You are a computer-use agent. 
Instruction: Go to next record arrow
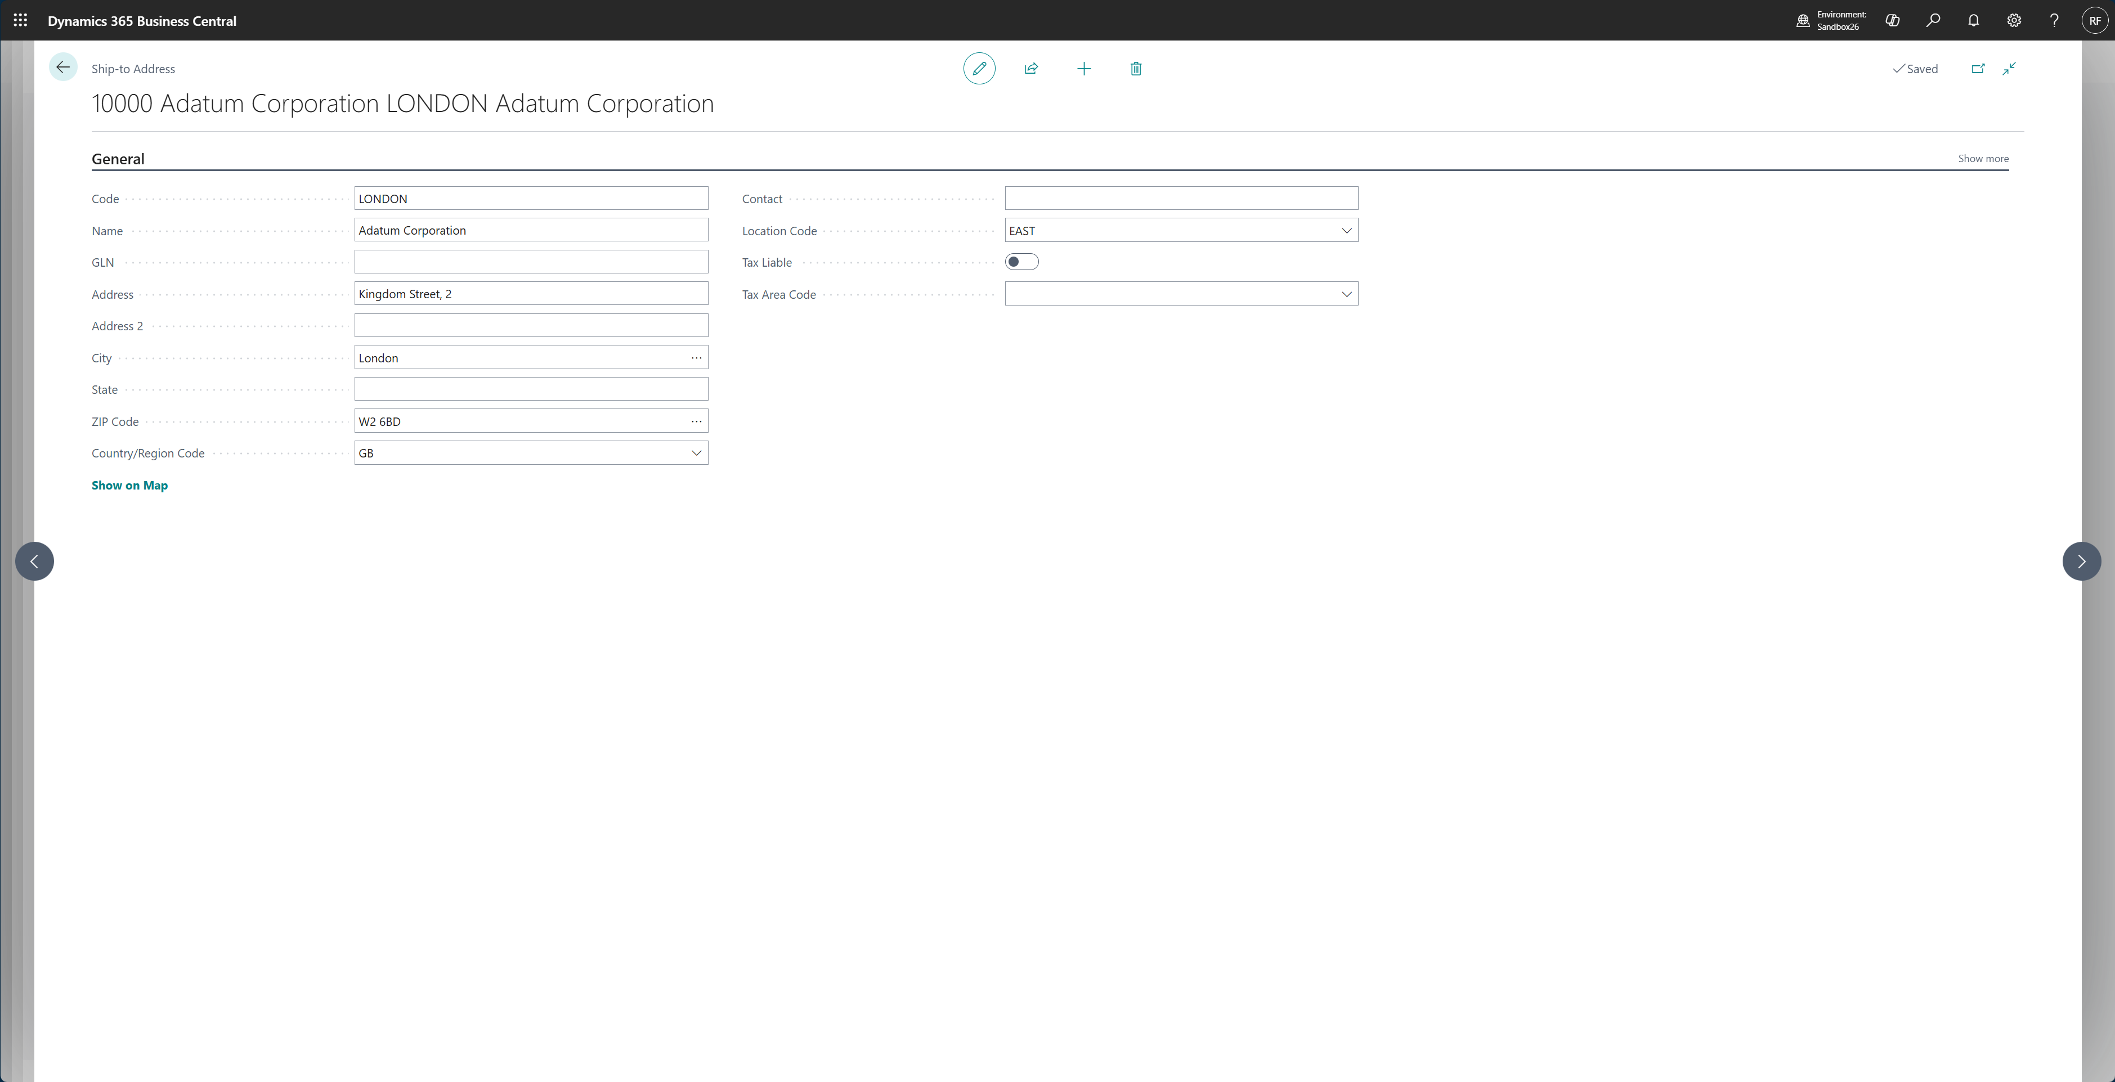pos(2081,562)
